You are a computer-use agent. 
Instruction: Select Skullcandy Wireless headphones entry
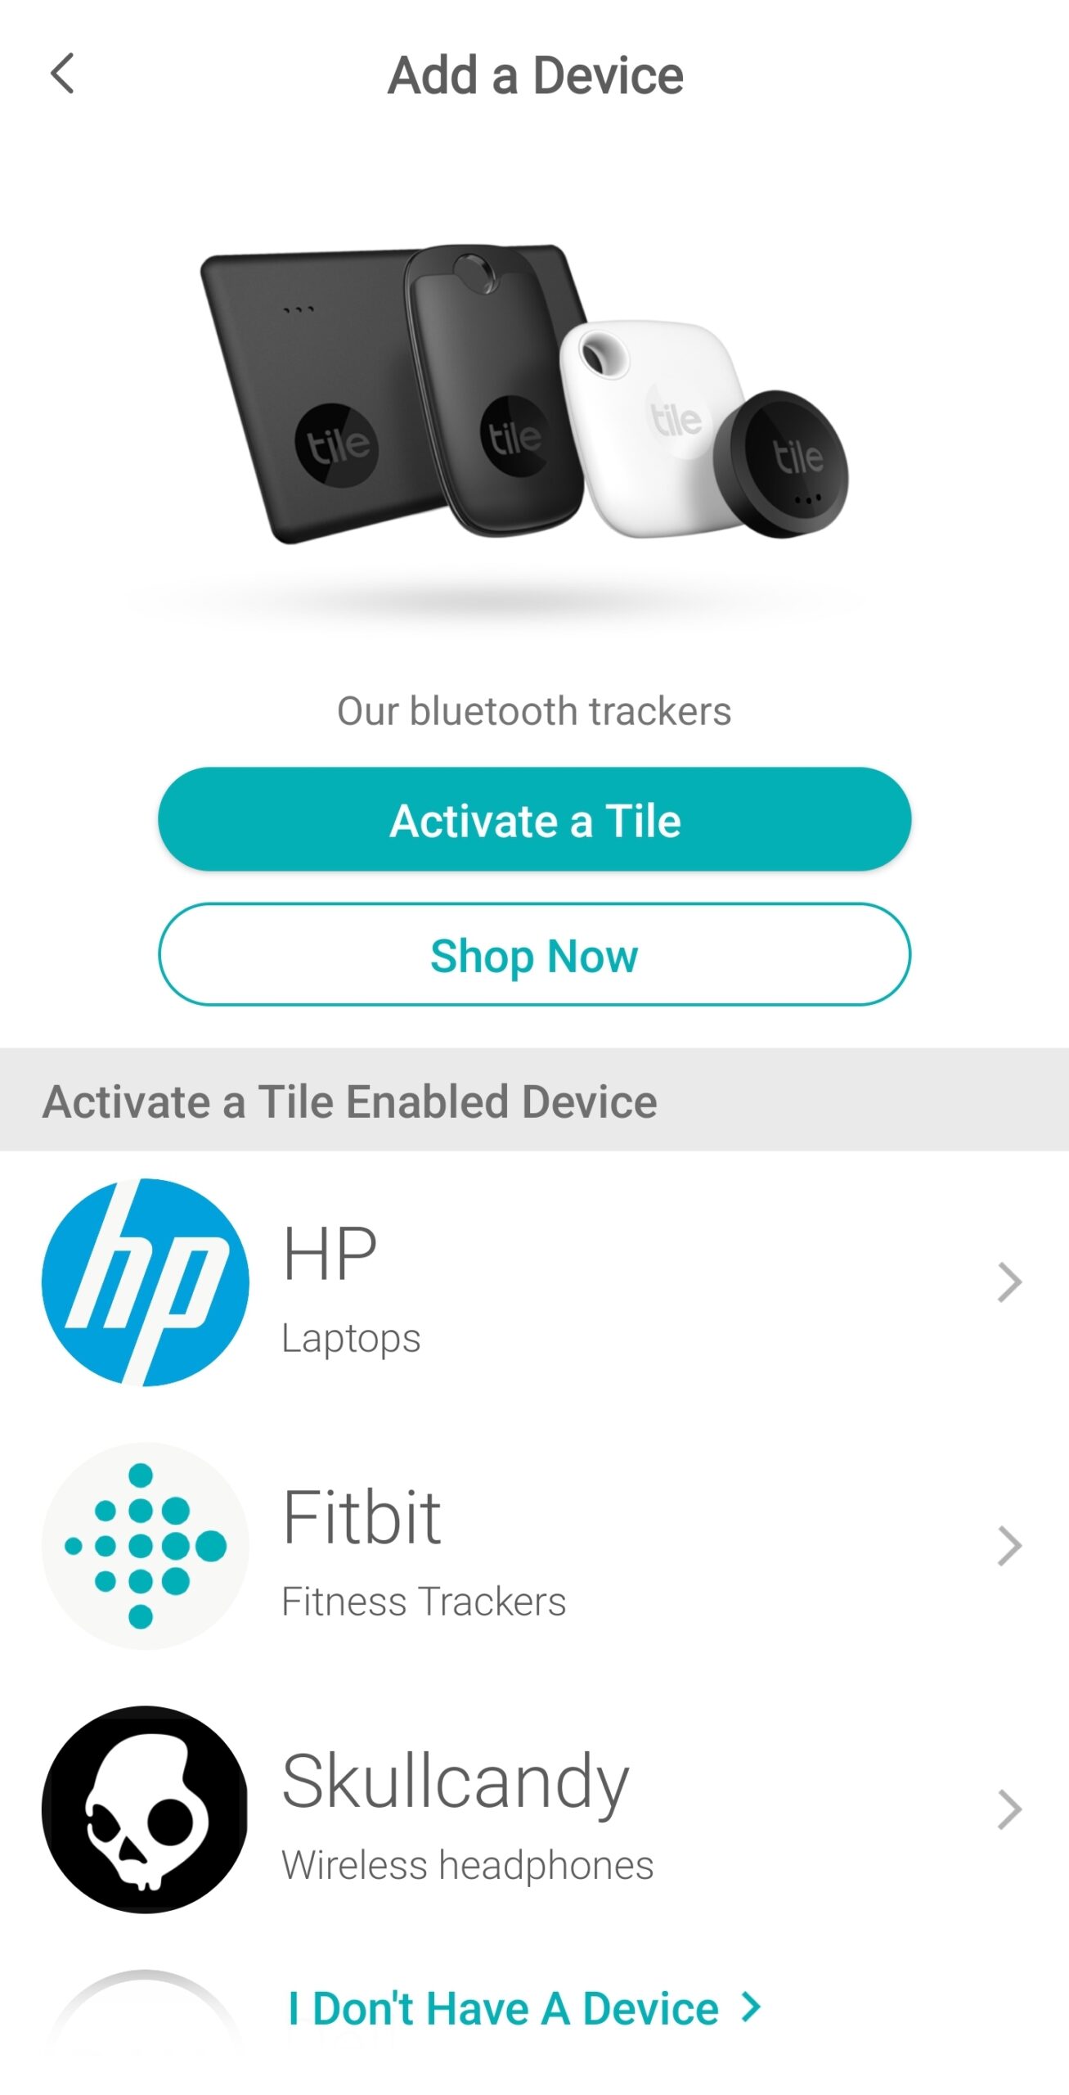coord(534,1809)
